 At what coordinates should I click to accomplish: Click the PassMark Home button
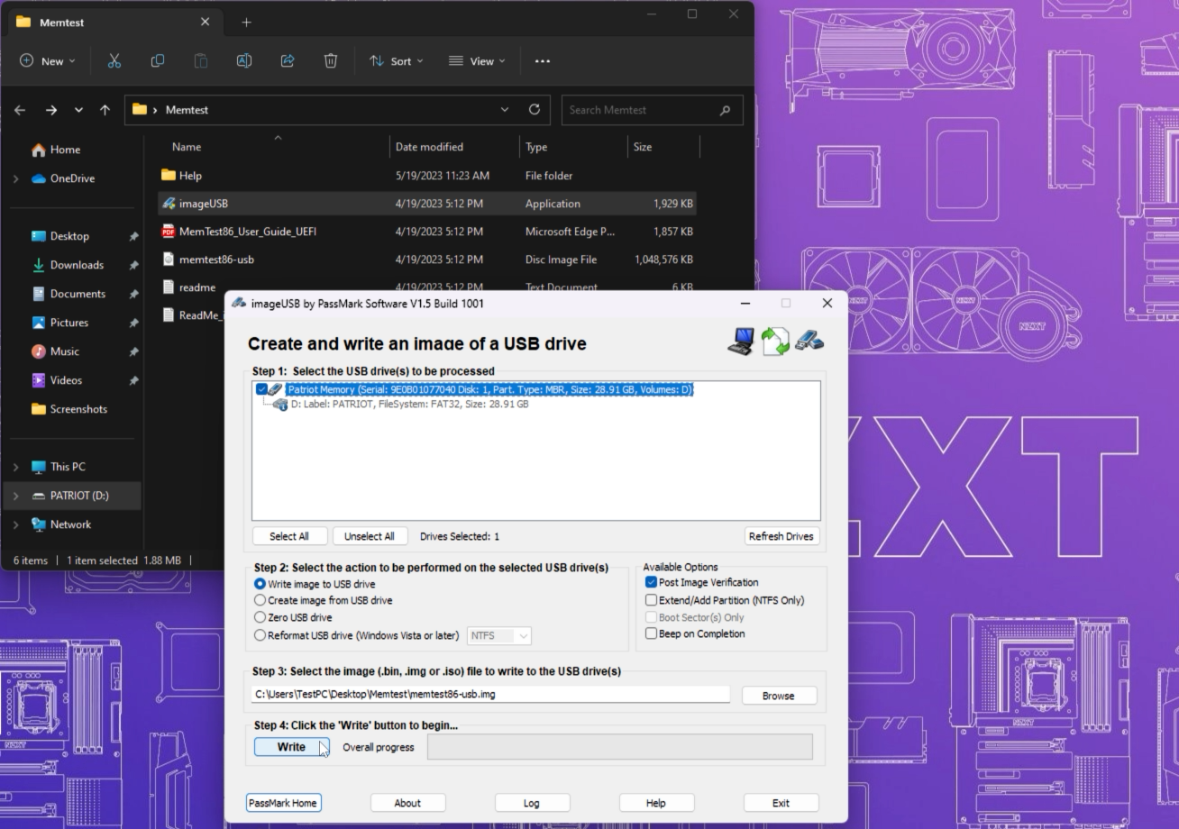284,802
